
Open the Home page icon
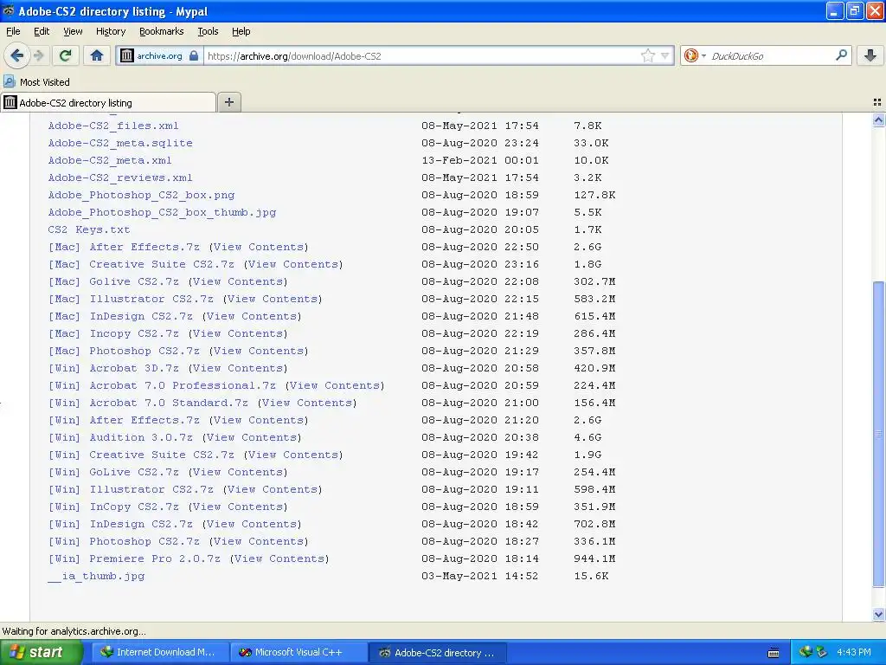pyautogui.click(x=97, y=55)
